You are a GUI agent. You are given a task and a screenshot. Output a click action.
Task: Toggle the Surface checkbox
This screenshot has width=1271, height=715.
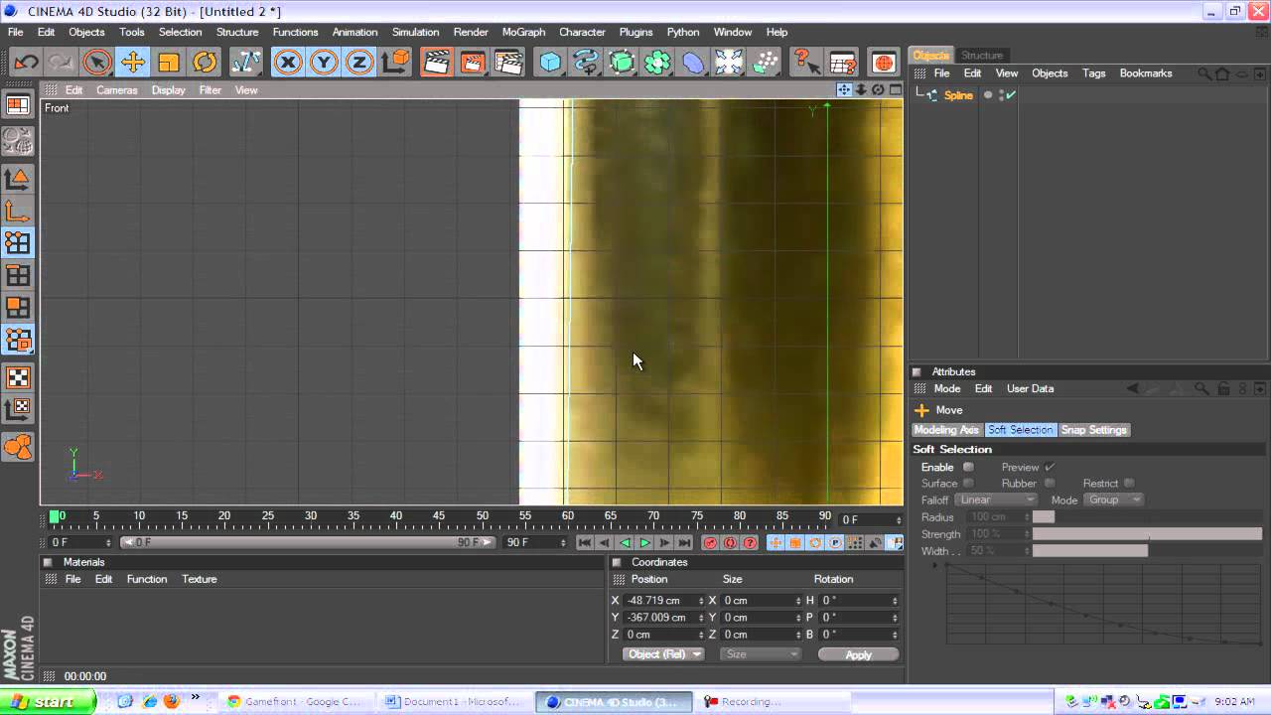(x=968, y=484)
